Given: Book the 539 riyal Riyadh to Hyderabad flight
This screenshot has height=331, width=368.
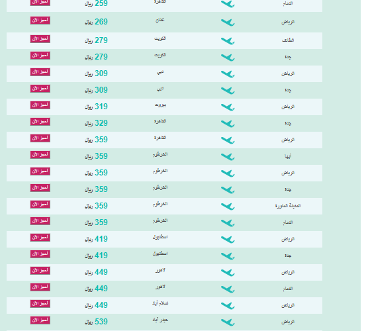Looking at the screenshot, I should (x=40, y=320).
